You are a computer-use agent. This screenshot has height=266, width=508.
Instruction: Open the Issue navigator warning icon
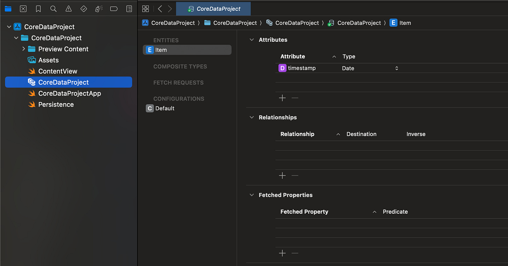(x=69, y=9)
